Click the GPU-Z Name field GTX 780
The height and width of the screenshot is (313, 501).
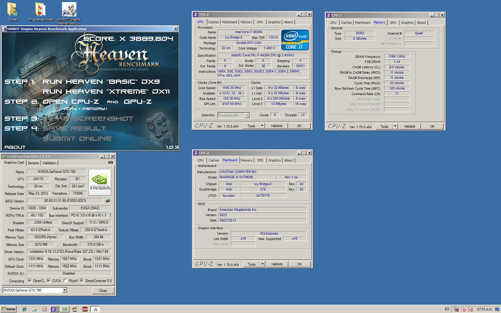click(57, 172)
